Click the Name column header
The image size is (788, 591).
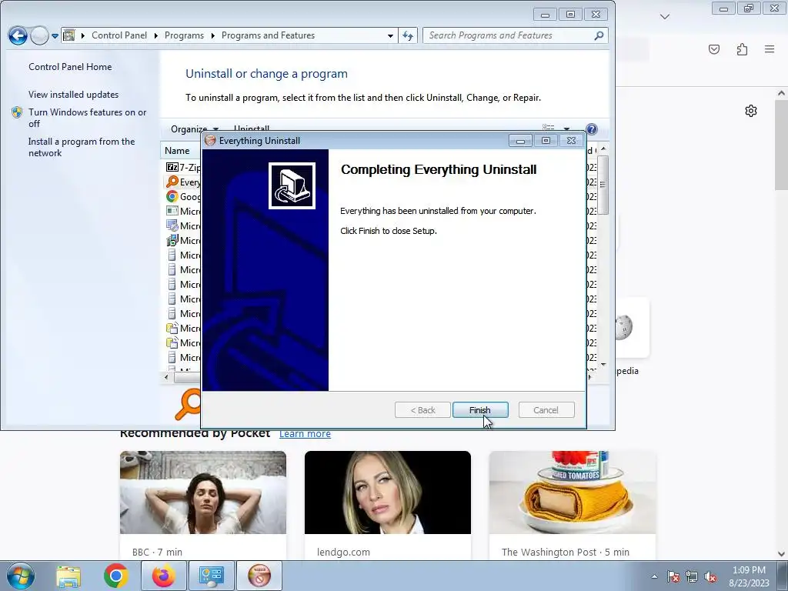coord(177,151)
